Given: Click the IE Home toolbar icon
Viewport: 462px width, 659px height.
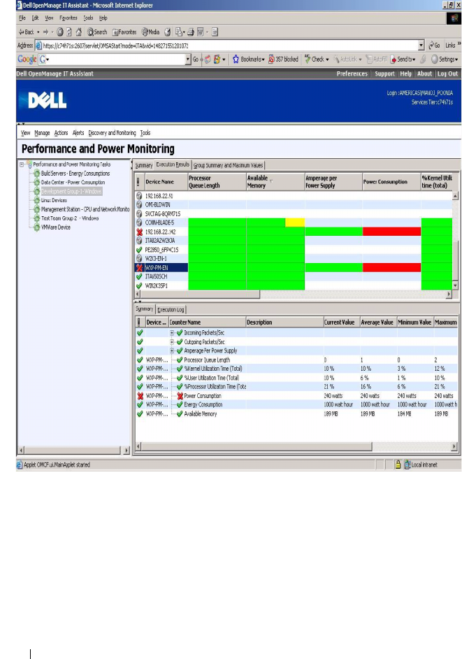Looking at the screenshot, I should (78, 32).
